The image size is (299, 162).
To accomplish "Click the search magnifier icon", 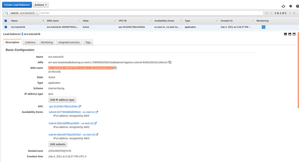I will point(7,13).
